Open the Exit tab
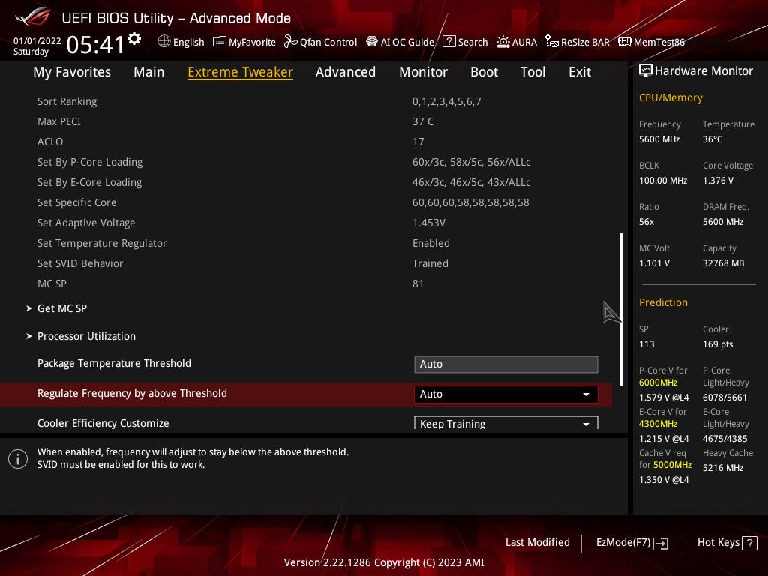This screenshot has width=768, height=576. click(580, 72)
